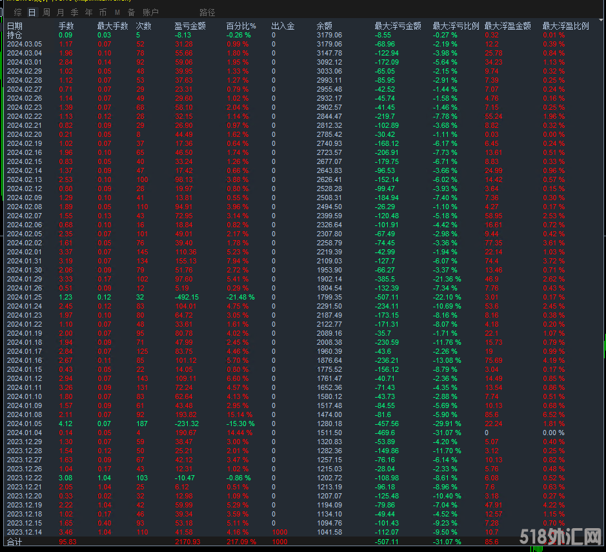This screenshot has width=606, height=552.
Task: Click the 余额 column header
Action: click(x=324, y=26)
